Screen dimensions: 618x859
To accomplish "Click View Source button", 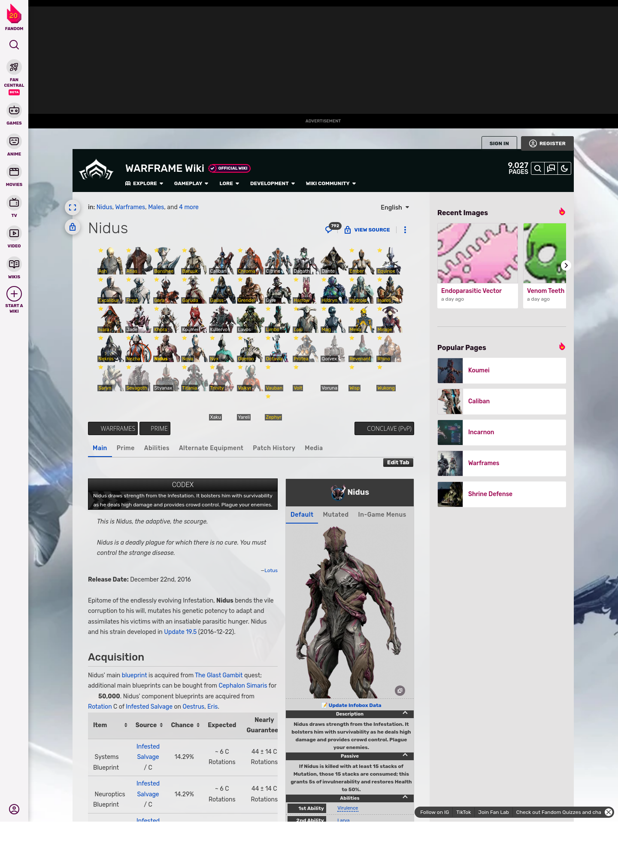I will [x=367, y=230].
